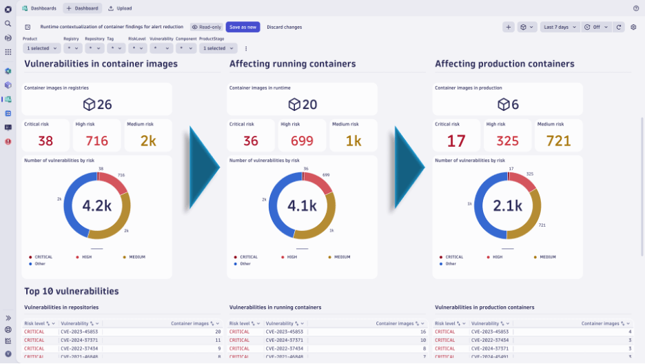Viewport: 645px width, 364px height.
Task: Open search from the left sidebar
Action: tap(8, 23)
